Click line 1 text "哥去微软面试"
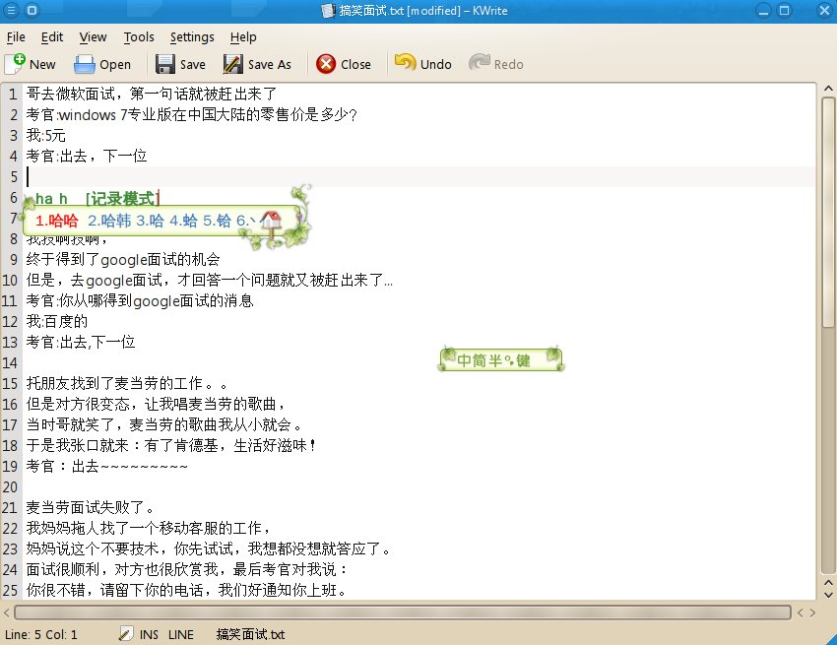Viewport: 837px width, 645px height. [x=71, y=94]
